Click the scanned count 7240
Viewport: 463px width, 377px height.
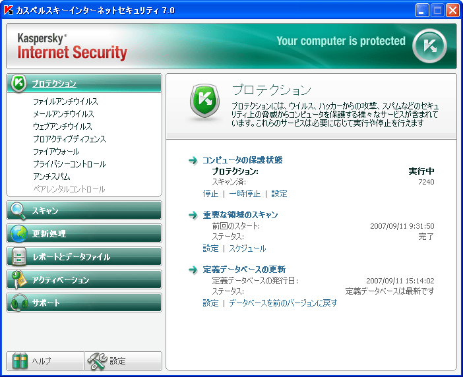click(426, 182)
